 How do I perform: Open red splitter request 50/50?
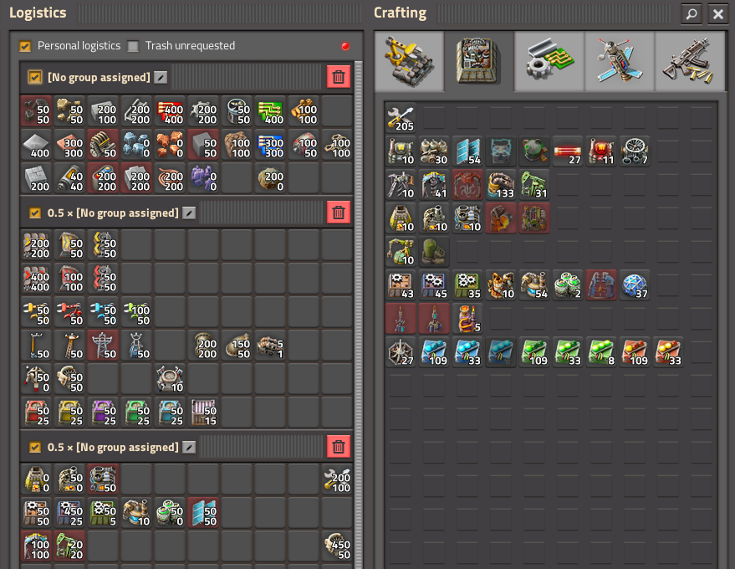click(103, 279)
